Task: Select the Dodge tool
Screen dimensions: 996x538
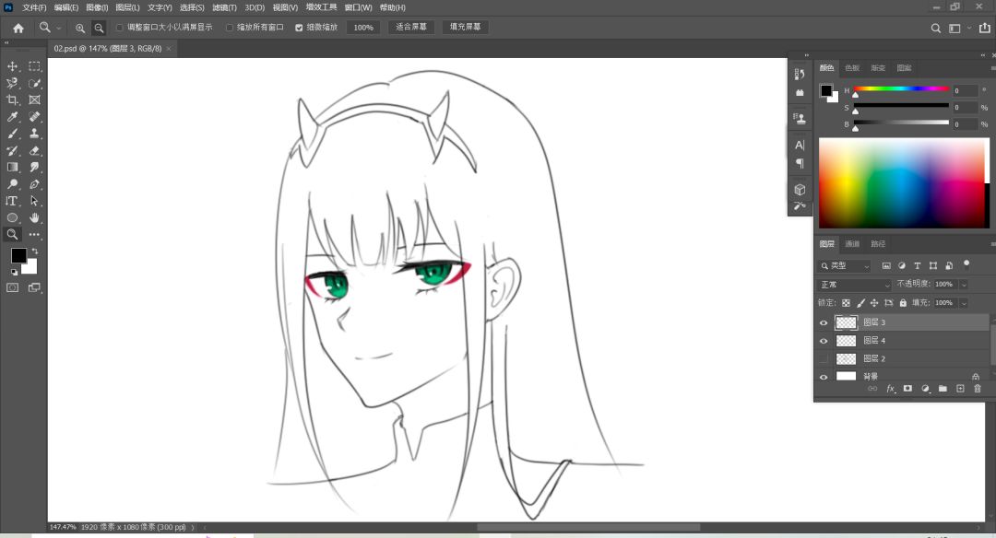Action: point(12,184)
